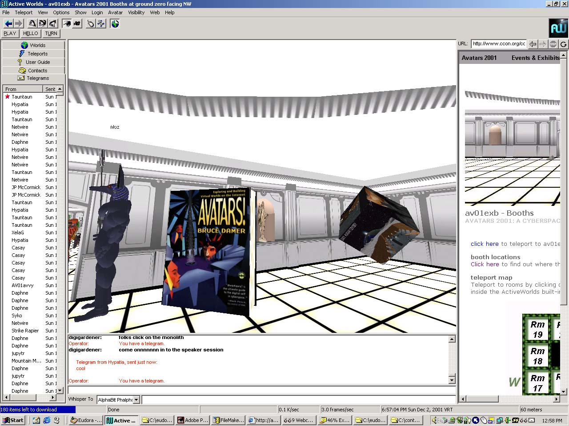569x426 pixels.
Task: Click the blue back arrow in toolbar
Action: (8, 24)
